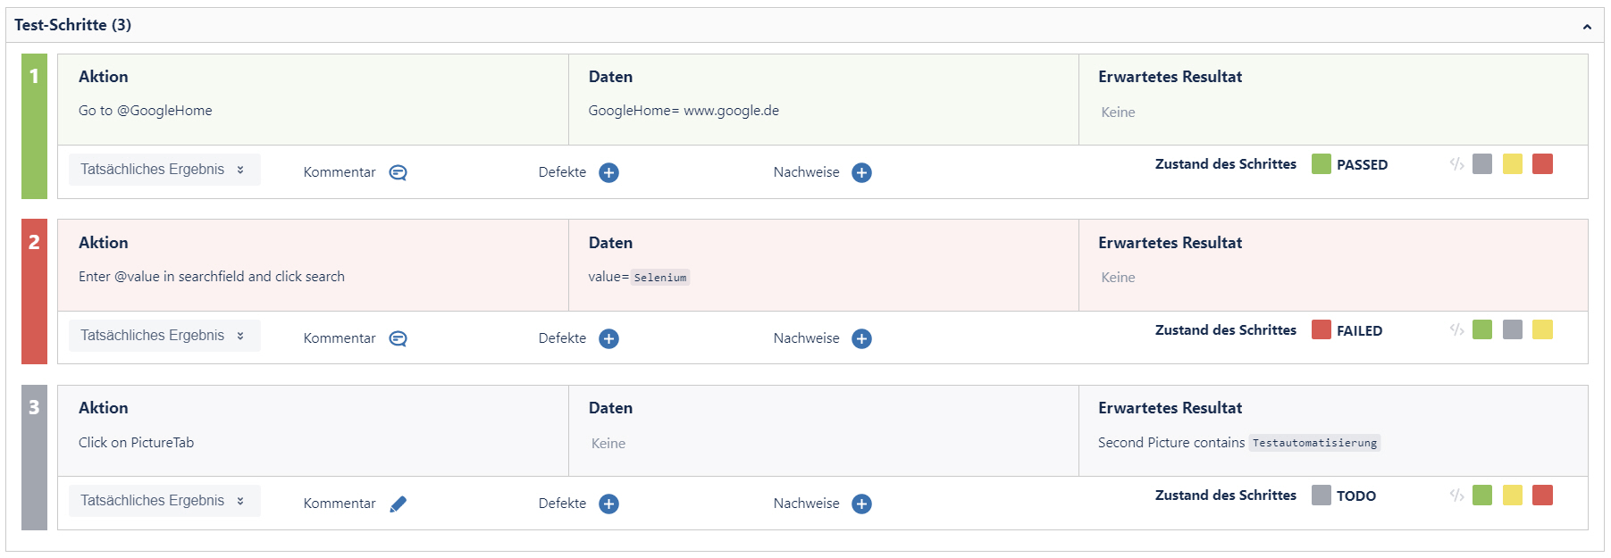Set step 2 status to green PASSED

pyautogui.click(x=1481, y=329)
